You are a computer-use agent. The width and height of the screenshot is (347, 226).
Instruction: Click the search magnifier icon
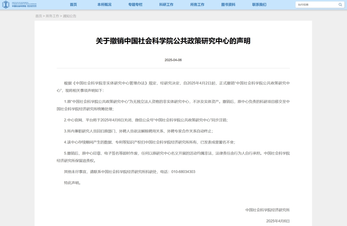click(340, 5)
